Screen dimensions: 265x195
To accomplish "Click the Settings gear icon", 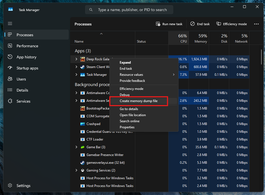I will (x=10, y=185).
